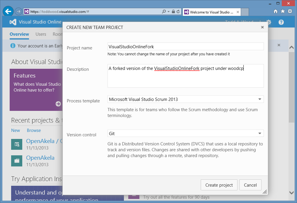This screenshot has width=297, height=203.
Task: Click the page scrollbar up arrow
Action: [x=292, y=47]
